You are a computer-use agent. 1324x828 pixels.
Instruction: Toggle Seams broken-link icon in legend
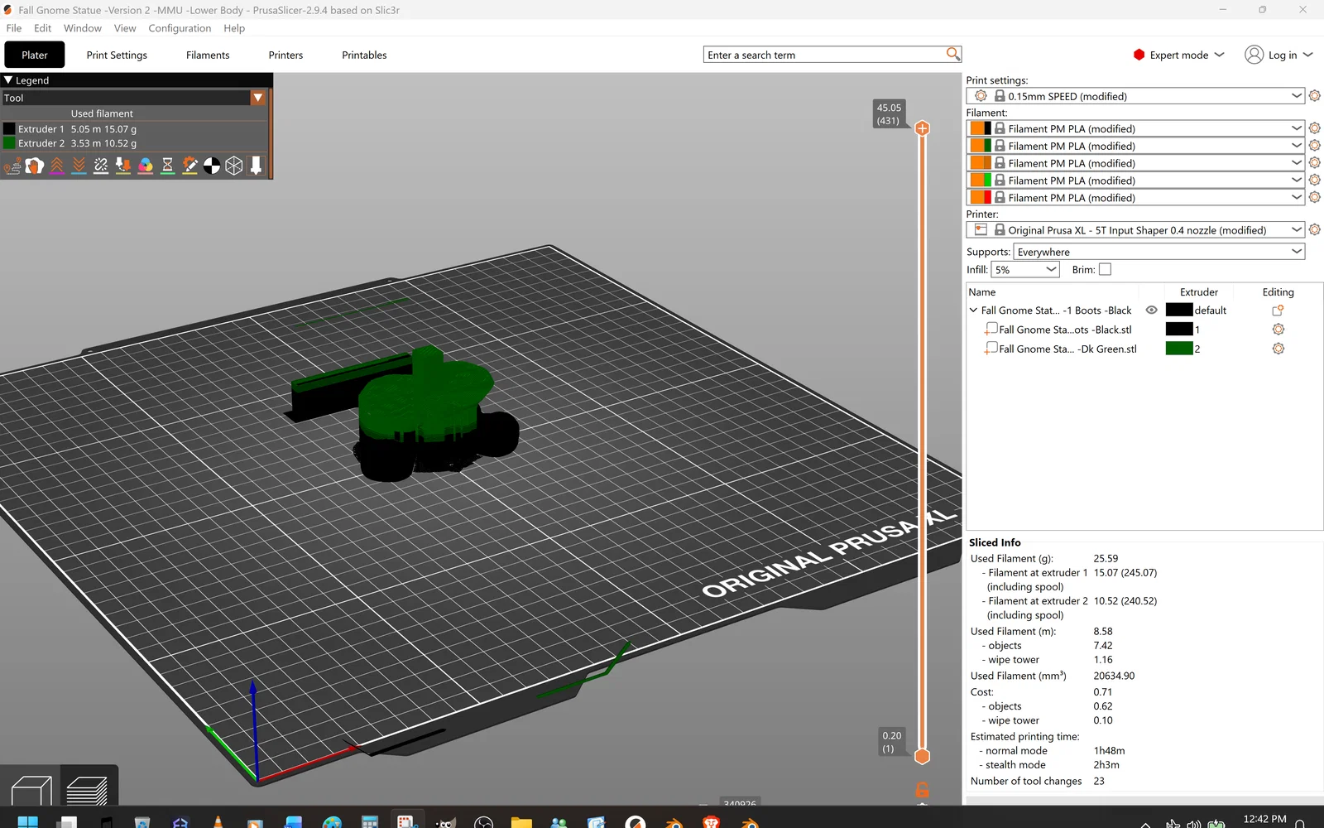(101, 166)
